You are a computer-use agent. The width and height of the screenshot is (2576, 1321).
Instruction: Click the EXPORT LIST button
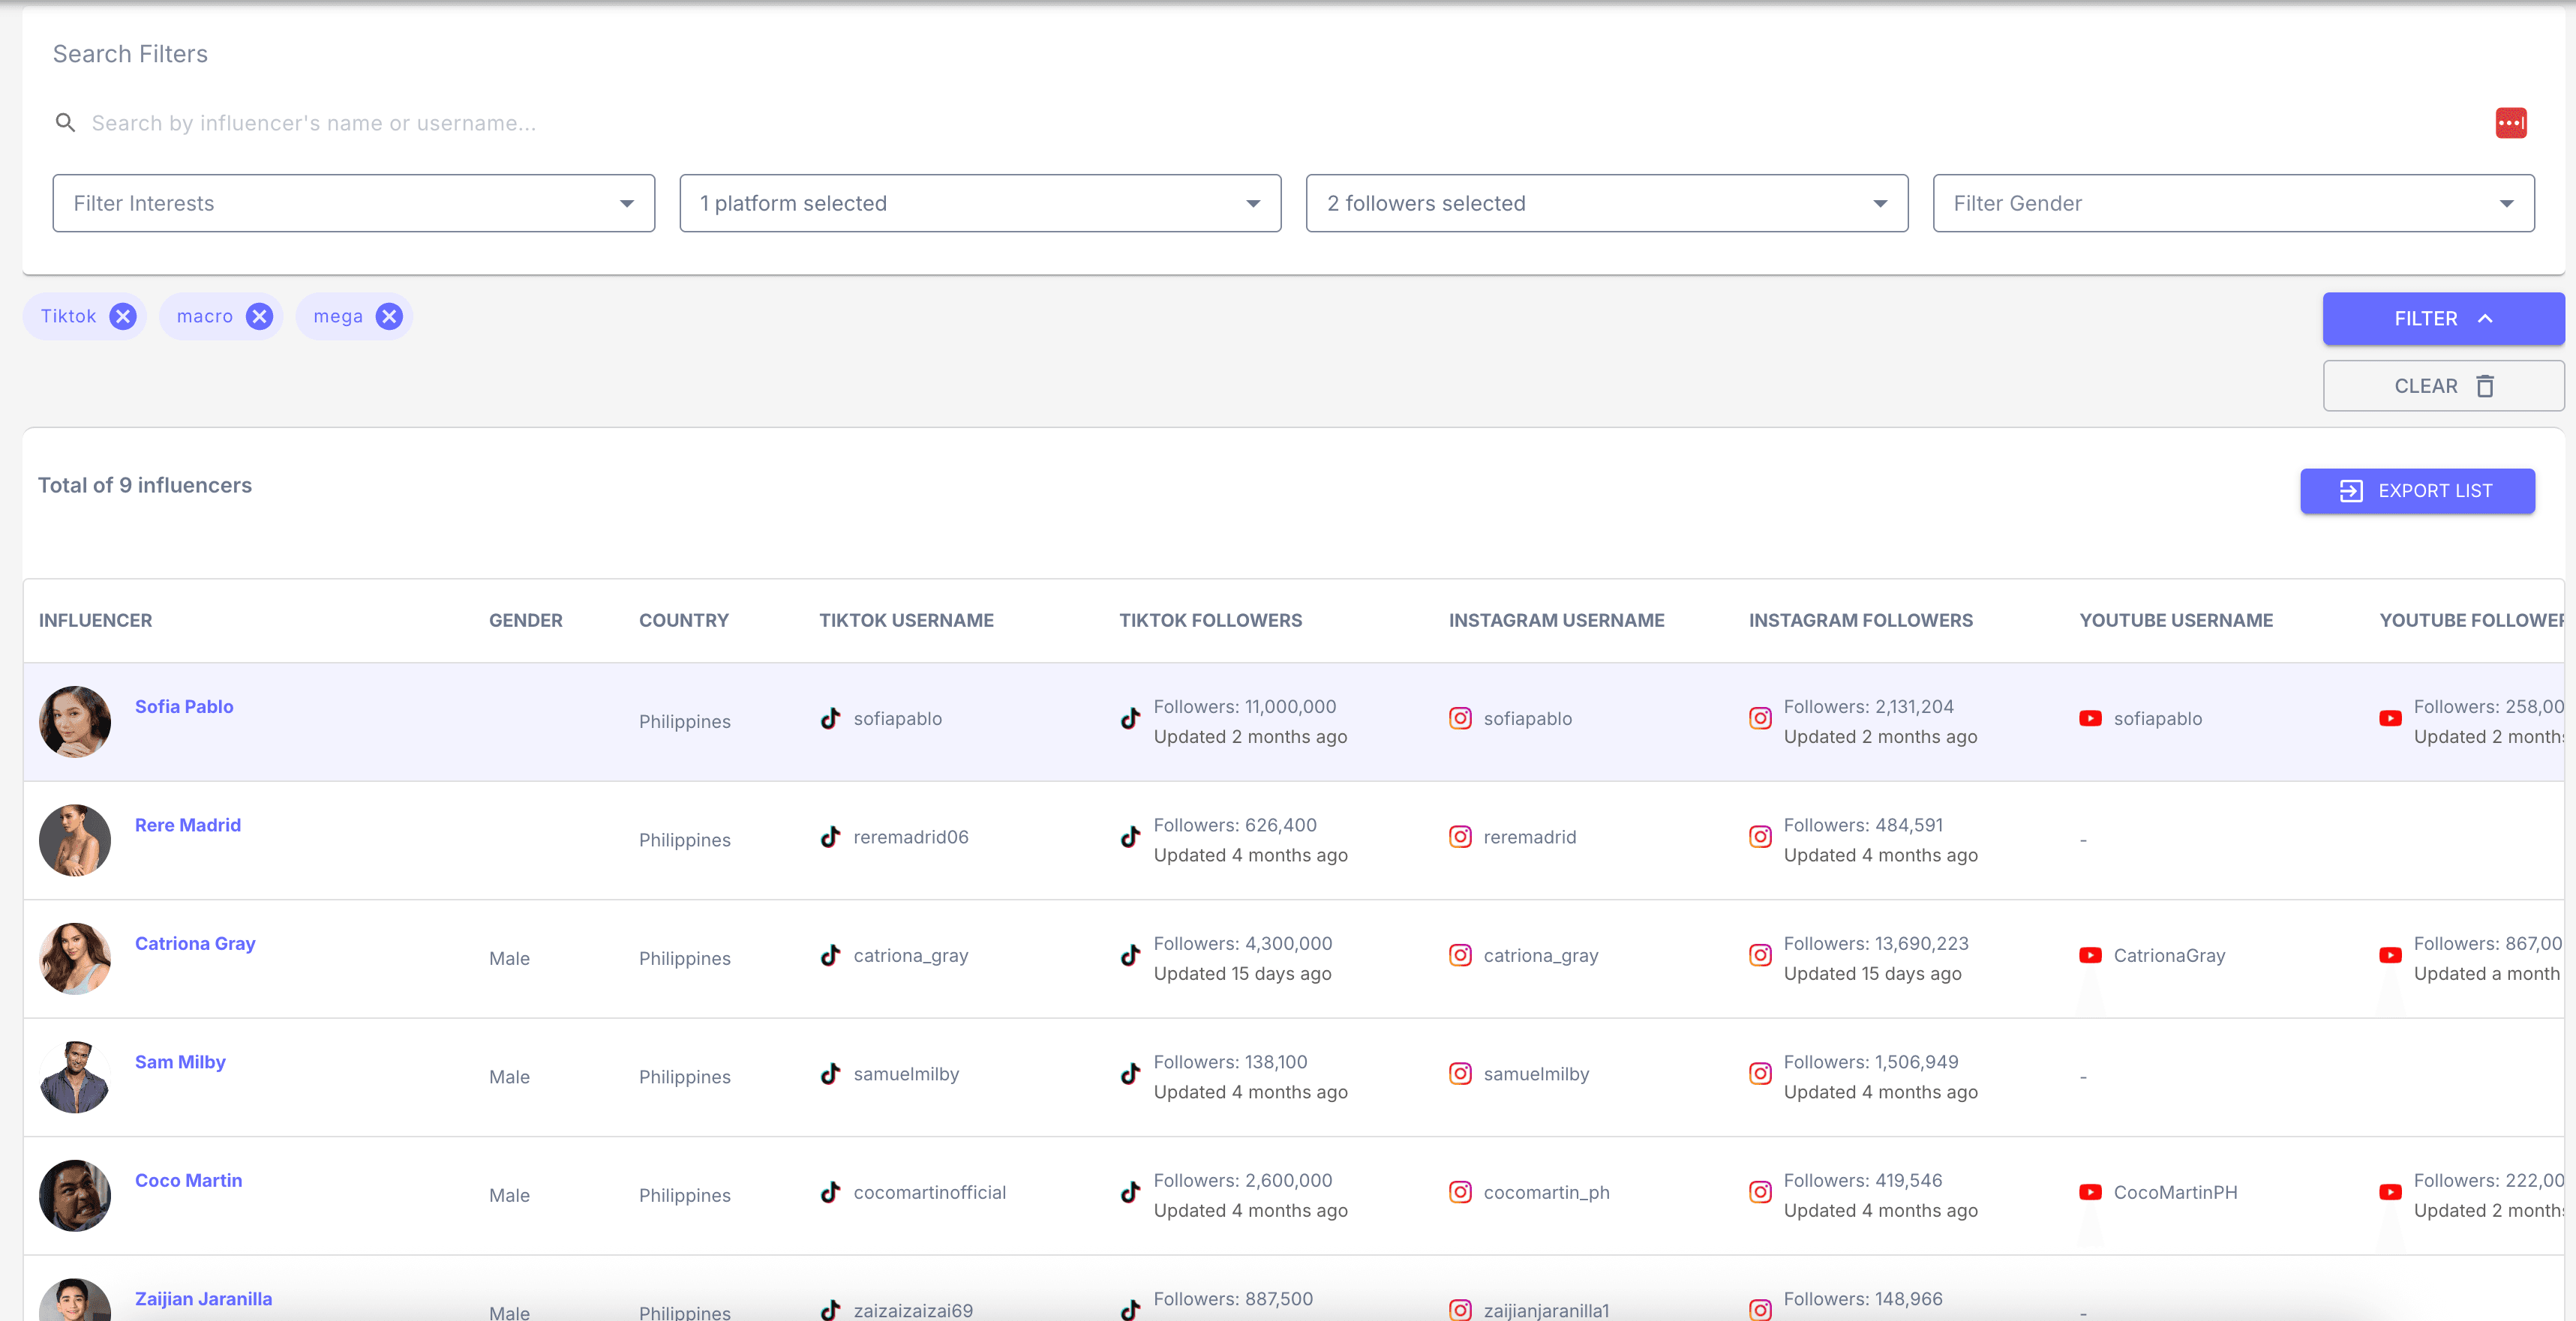click(2417, 490)
